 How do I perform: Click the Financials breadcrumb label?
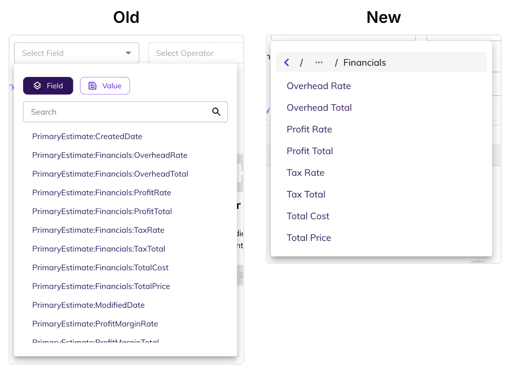pos(364,62)
